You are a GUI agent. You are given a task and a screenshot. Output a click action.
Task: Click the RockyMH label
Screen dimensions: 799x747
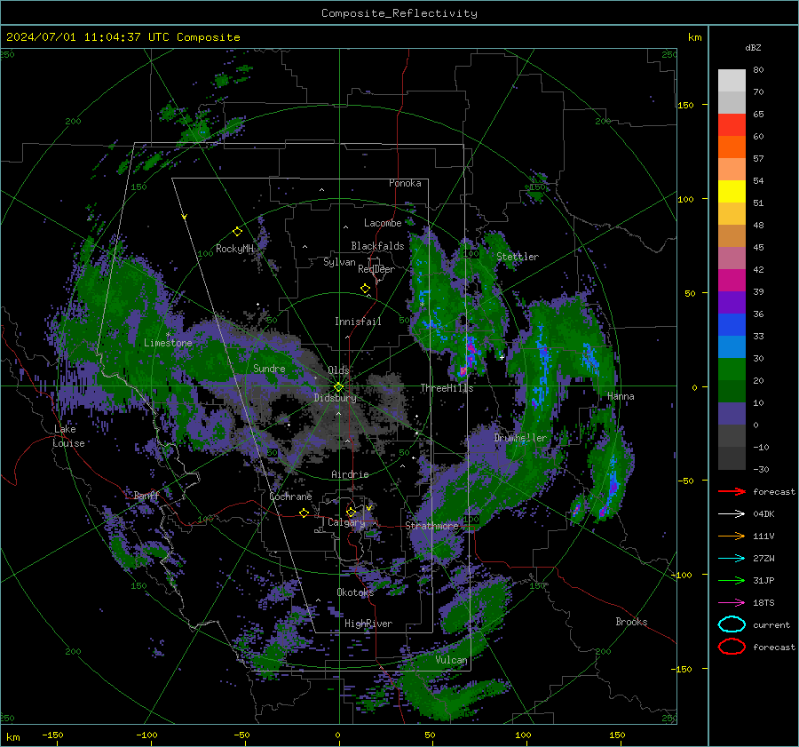[x=234, y=249]
